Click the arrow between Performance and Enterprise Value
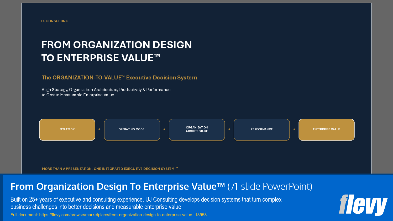The width and height of the screenshot is (393, 221). 294,129
